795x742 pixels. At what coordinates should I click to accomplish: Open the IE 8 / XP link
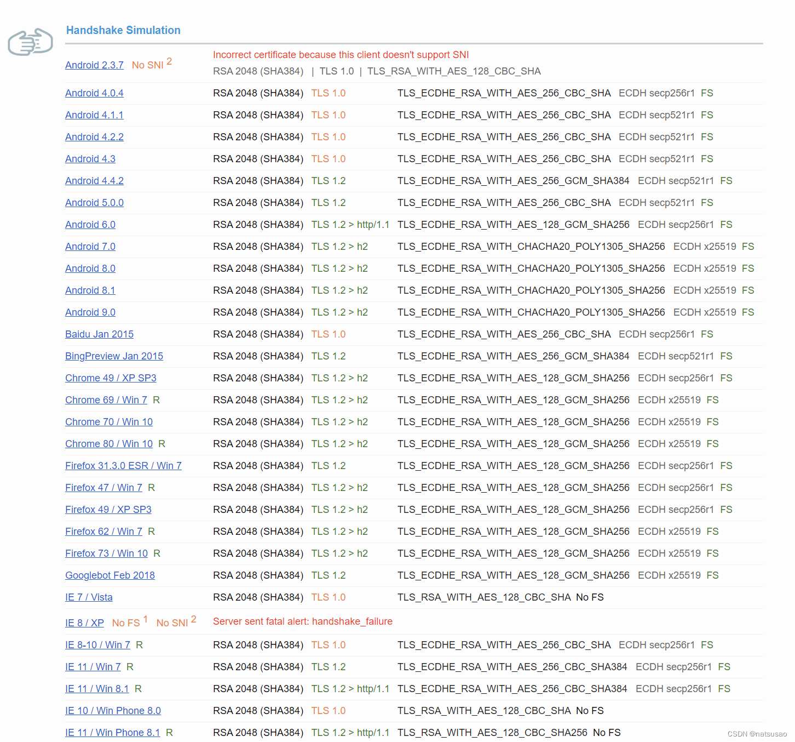84,623
